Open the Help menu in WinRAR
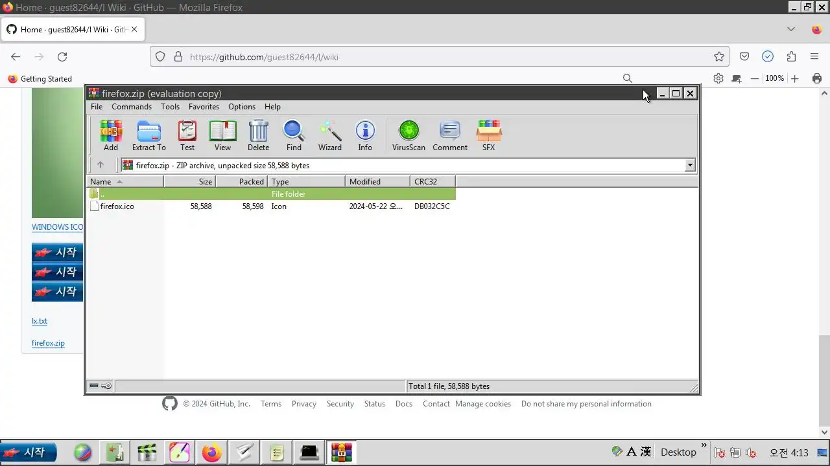This screenshot has height=466, width=830. click(272, 107)
